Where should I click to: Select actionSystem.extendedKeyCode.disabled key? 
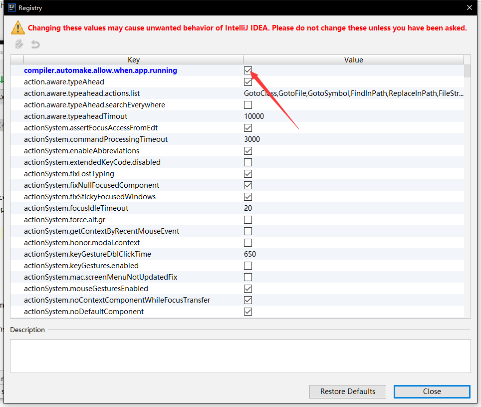pyautogui.click(x=92, y=162)
